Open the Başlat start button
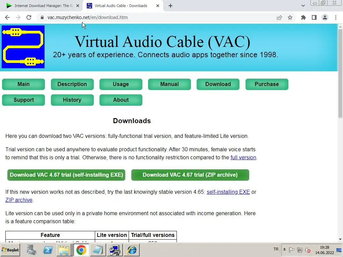The width and height of the screenshot is (343, 257). pos(10,250)
